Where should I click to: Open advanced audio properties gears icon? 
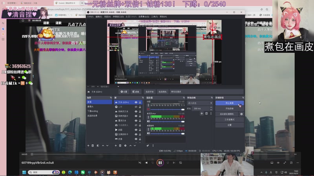148,145
